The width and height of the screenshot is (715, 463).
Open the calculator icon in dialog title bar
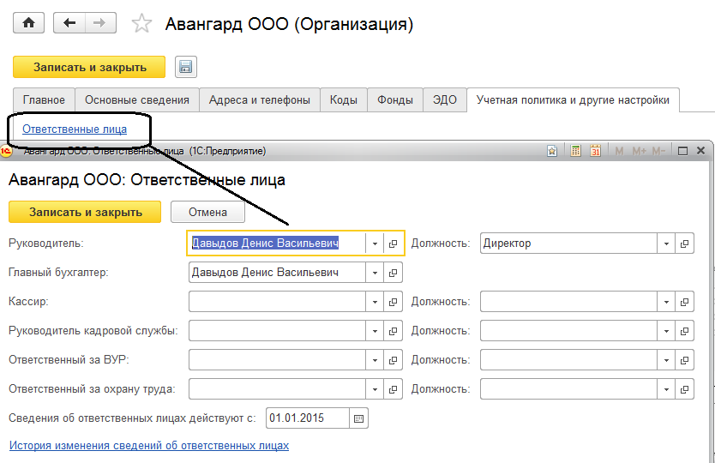click(575, 151)
